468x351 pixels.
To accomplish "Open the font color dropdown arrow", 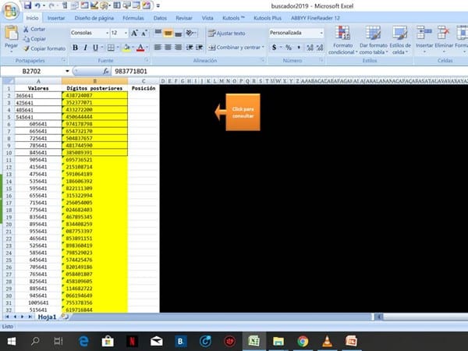I will [x=147, y=48].
